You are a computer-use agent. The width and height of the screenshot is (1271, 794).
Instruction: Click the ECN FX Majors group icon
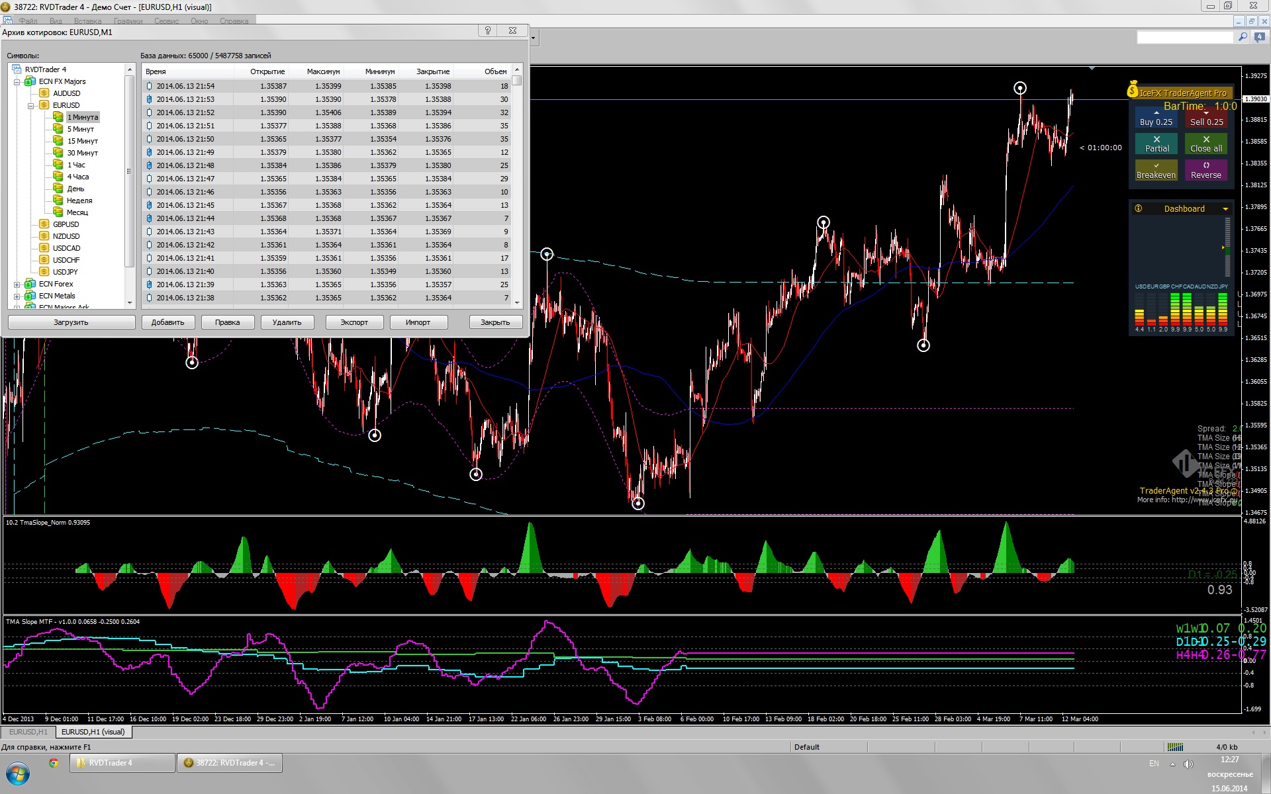click(30, 81)
